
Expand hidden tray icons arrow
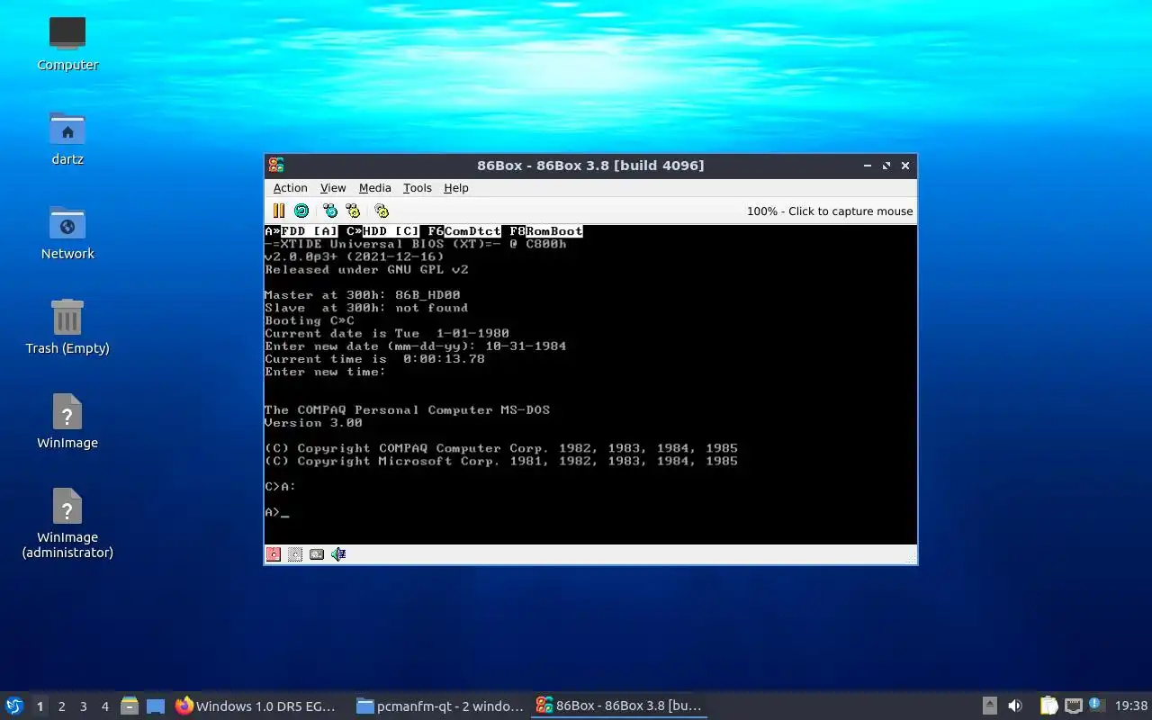tap(989, 706)
